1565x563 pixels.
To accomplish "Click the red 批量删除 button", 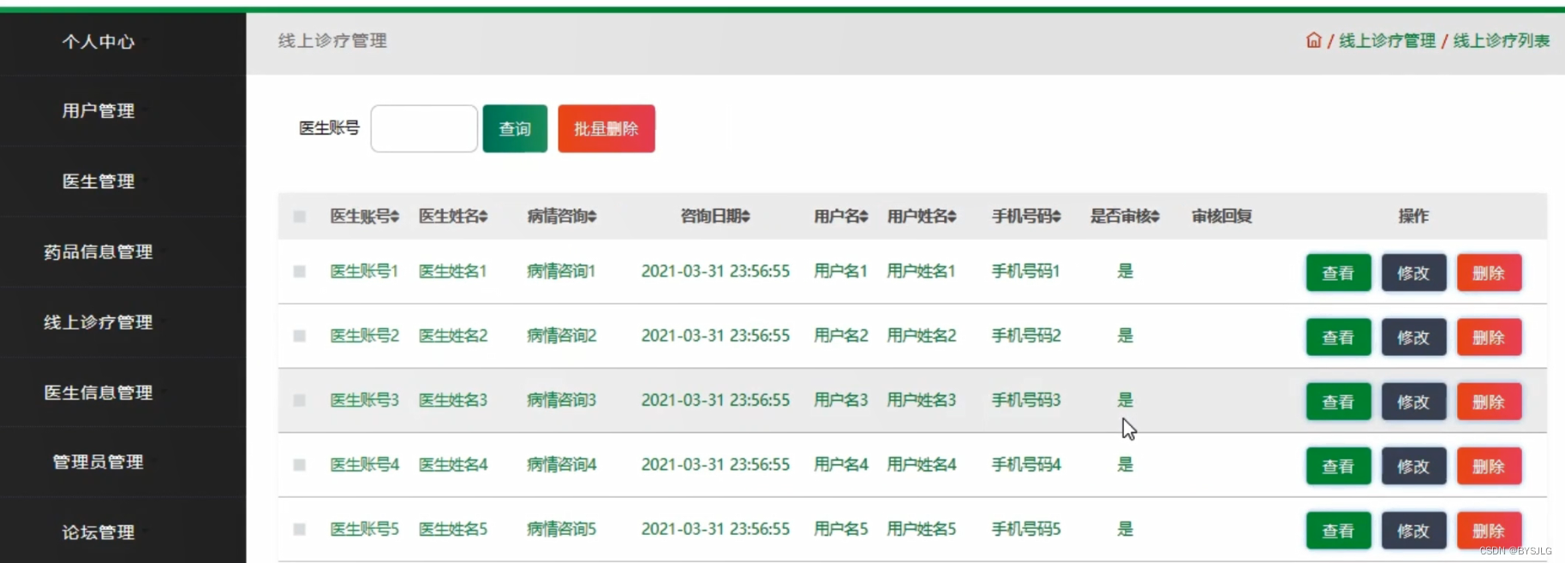I will 606,128.
